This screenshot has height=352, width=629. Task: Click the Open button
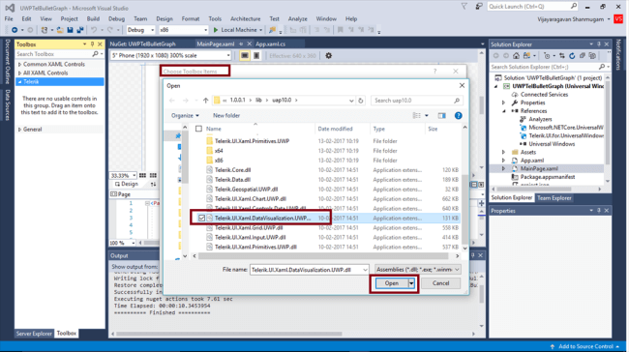coord(392,283)
